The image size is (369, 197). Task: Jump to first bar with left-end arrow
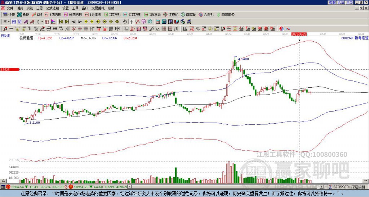(x=61, y=22)
